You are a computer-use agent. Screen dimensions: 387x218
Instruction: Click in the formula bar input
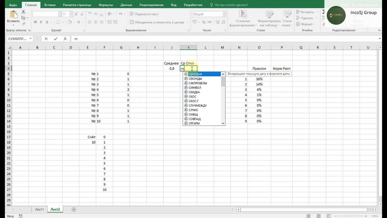224,39
